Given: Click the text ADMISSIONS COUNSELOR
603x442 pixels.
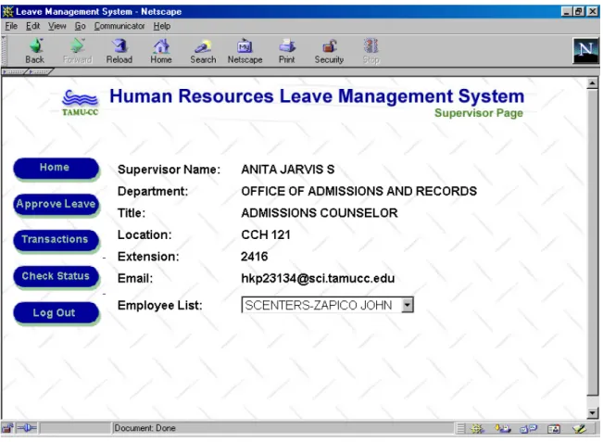Looking at the screenshot, I should 320,213.
